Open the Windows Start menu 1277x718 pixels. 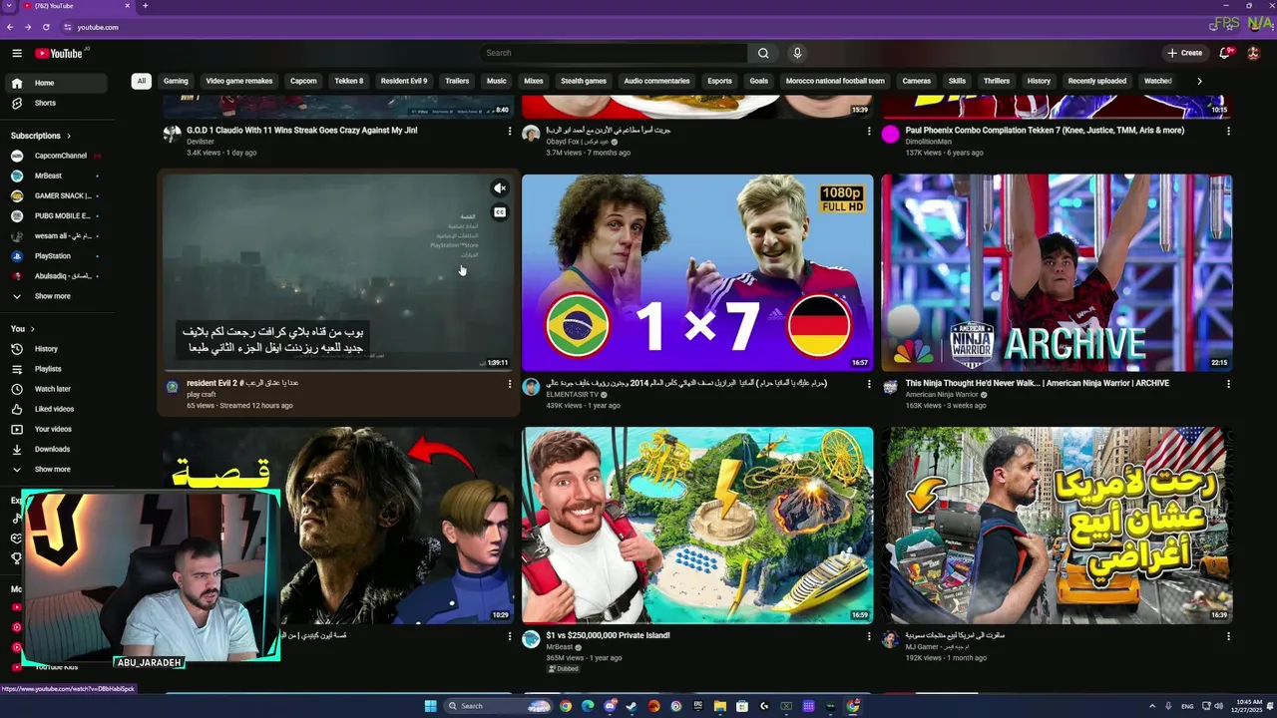[430, 706]
